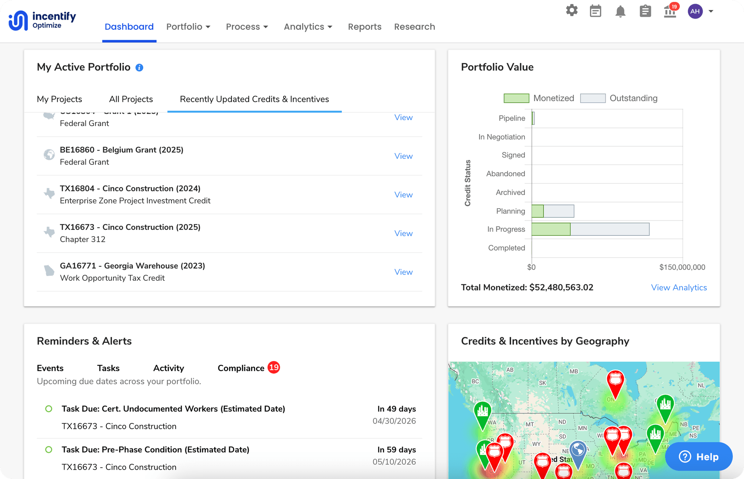Switch to My Projects tab
Screen dimensions: 744x479
(x=60, y=99)
